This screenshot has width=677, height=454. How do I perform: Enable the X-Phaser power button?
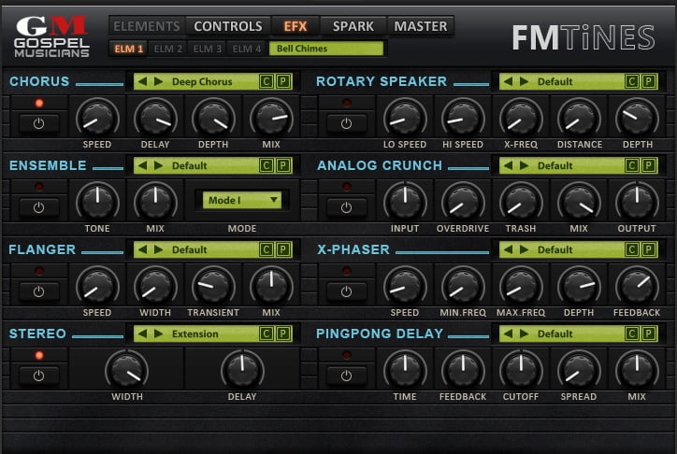click(346, 291)
